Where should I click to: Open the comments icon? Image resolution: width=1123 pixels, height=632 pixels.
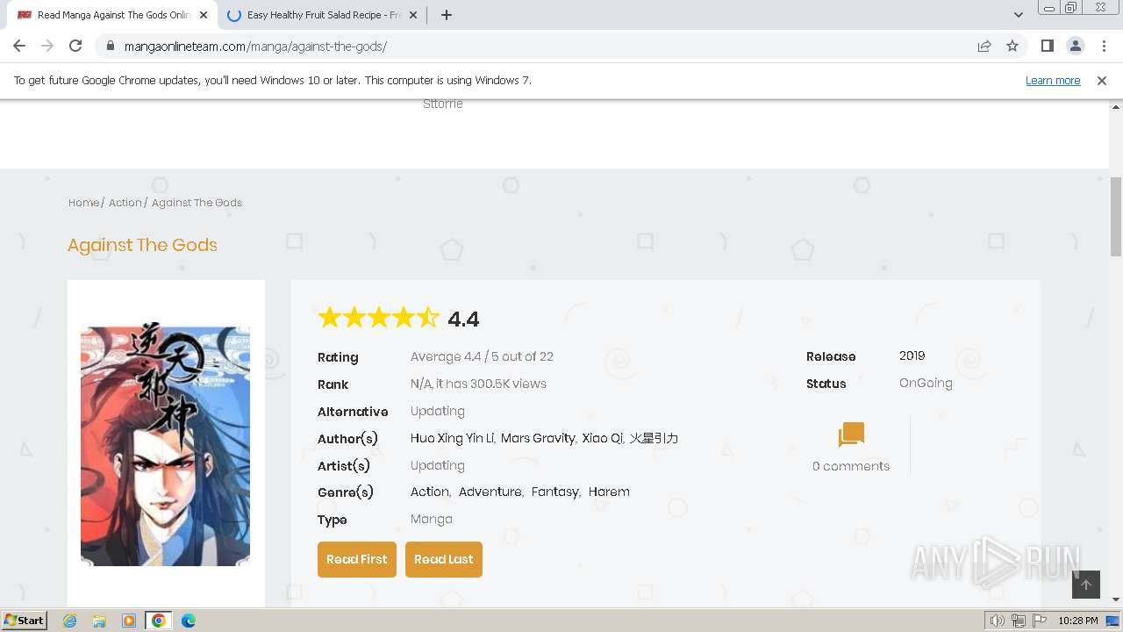pyautogui.click(x=851, y=434)
